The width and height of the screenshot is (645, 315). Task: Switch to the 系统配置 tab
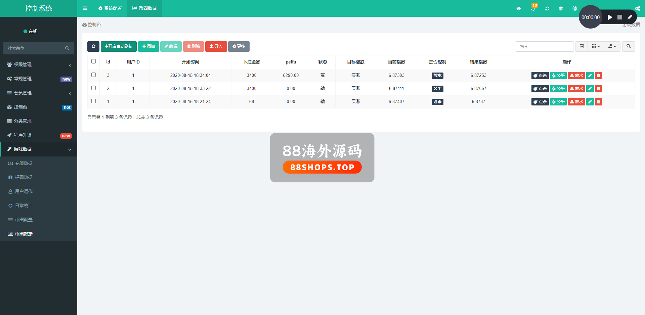tap(110, 8)
